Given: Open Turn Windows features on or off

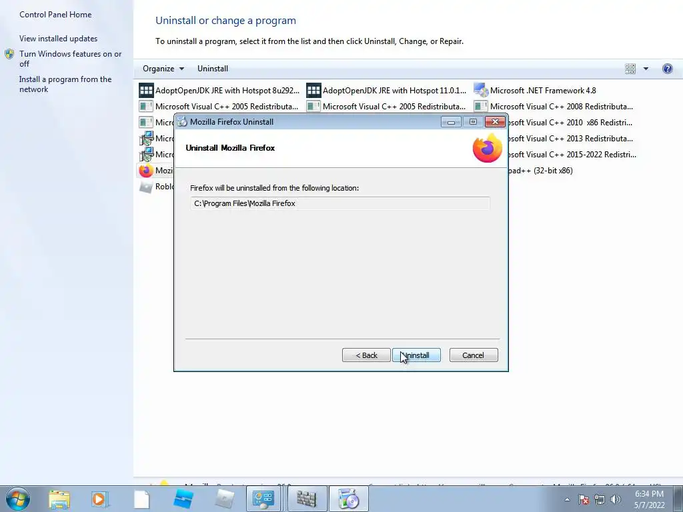Looking at the screenshot, I should click(x=70, y=59).
